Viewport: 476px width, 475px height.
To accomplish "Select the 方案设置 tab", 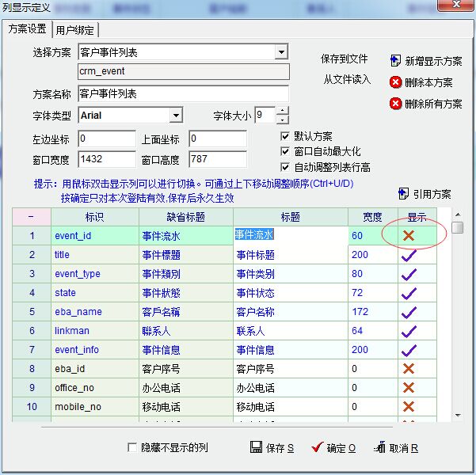I will click(x=27, y=29).
